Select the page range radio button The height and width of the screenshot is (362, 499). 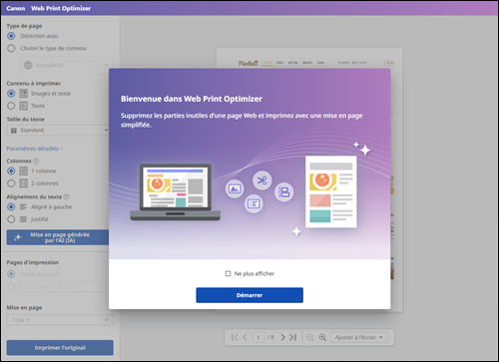[x=11, y=286]
